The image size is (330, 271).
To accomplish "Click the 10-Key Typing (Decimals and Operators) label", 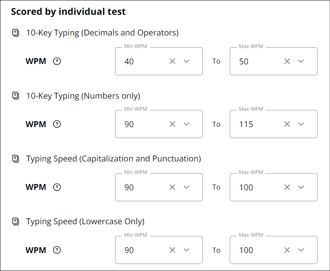I will [x=102, y=33].
